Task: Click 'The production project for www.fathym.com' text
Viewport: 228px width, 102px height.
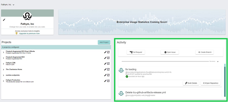Action: [x=20, y=82]
